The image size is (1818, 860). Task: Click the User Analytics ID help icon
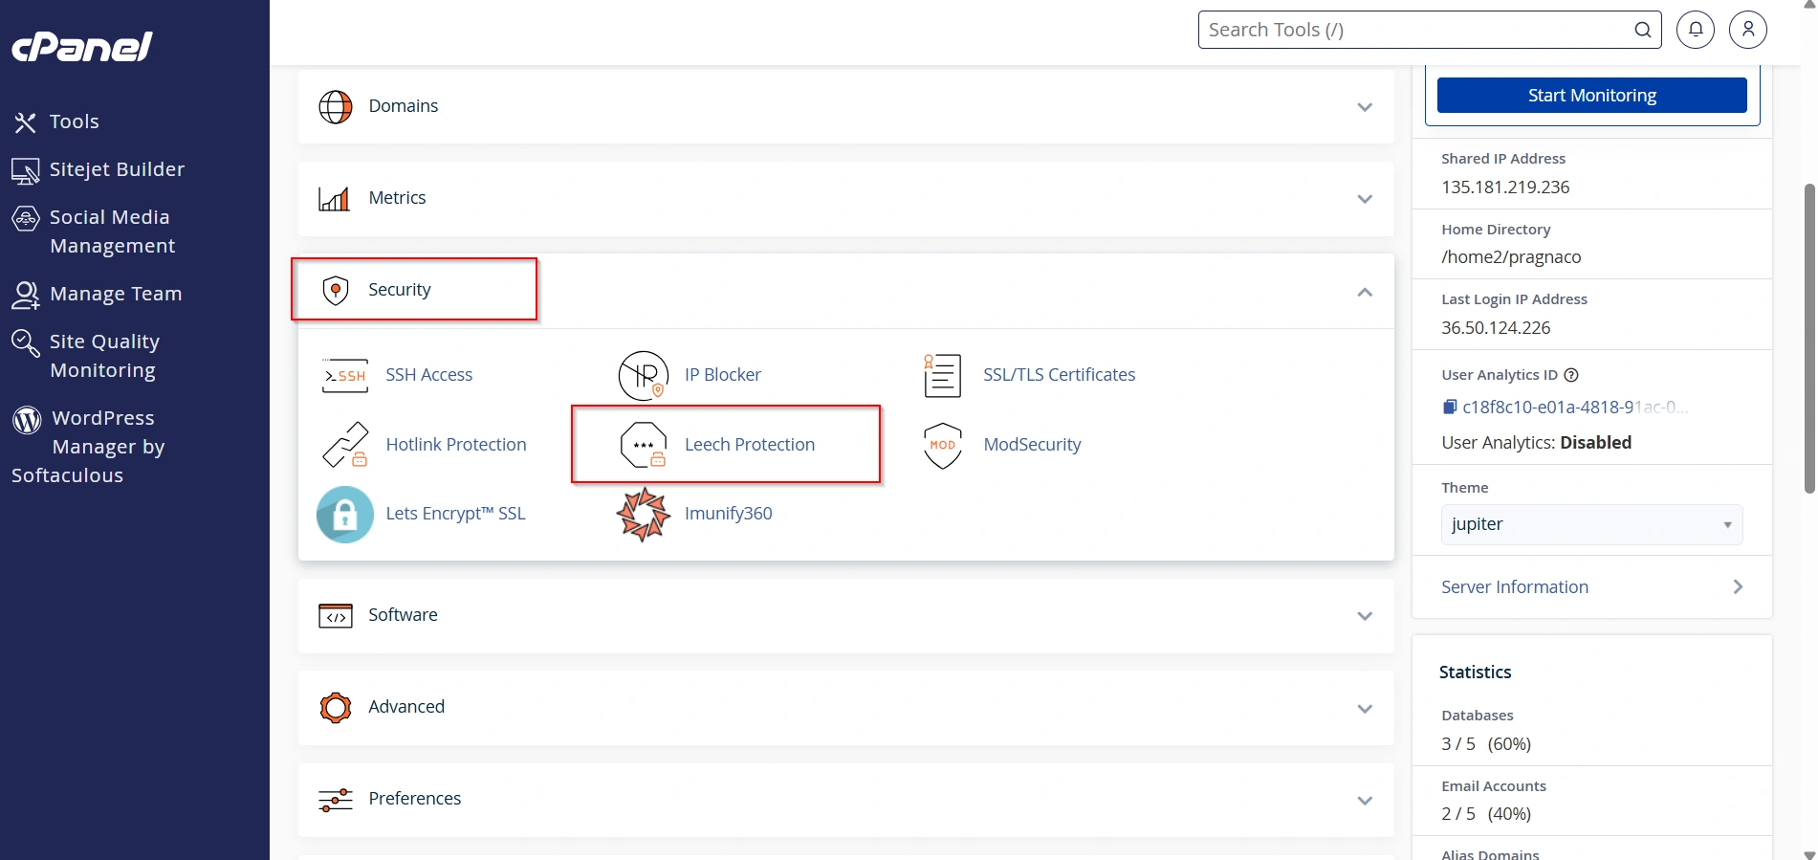click(x=1571, y=375)
